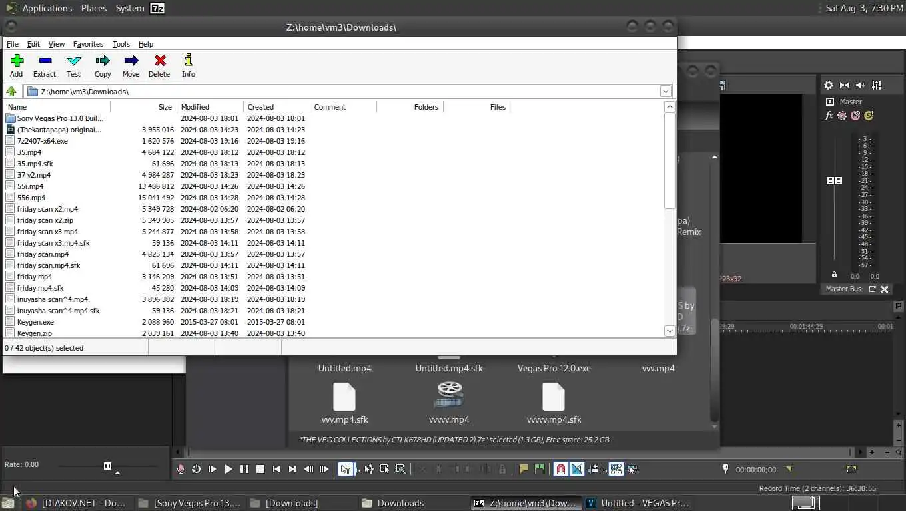906x511 pixels.
Task: Switch to DIAKOV.NET Firefox taskbar item
Action: (x=76, y=503)
